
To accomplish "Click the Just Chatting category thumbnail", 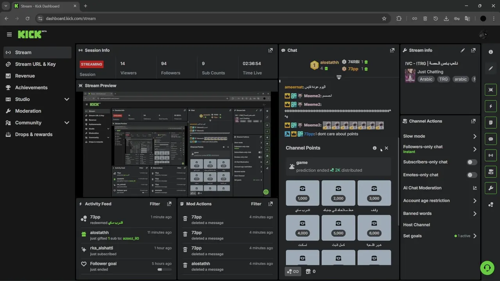I will (x=410, y=75).
